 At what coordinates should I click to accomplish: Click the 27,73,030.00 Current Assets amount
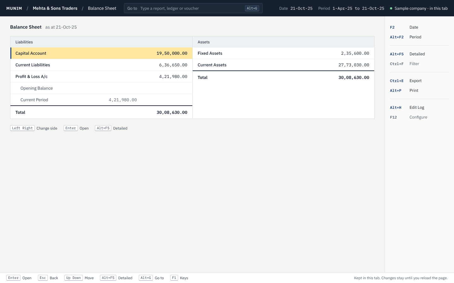click(354, 65)
